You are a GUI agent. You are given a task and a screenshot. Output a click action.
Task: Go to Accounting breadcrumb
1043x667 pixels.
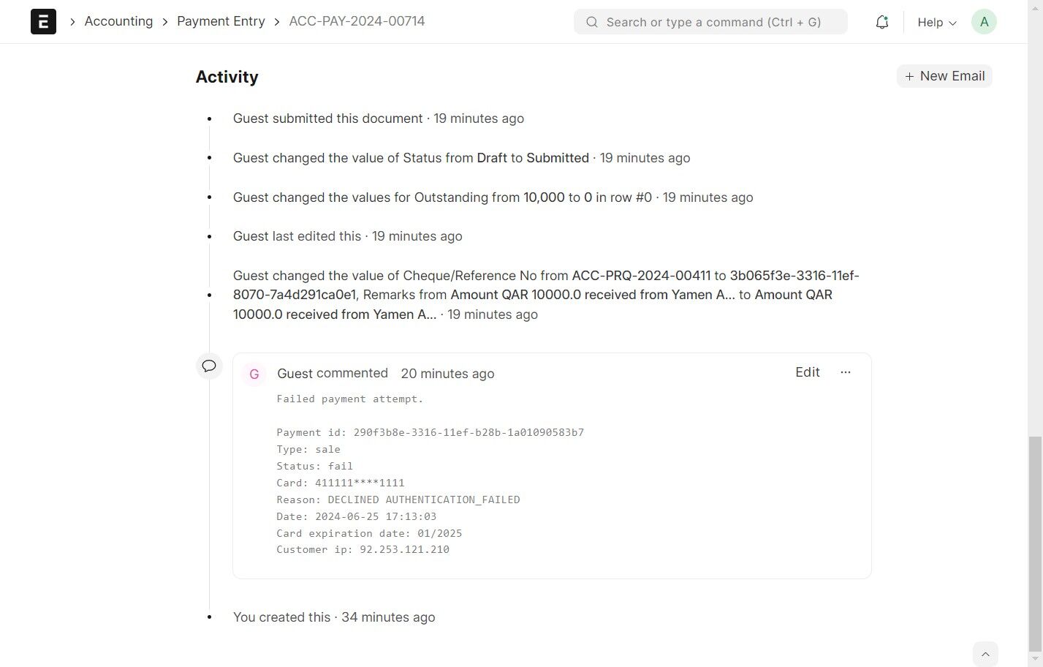118,21
